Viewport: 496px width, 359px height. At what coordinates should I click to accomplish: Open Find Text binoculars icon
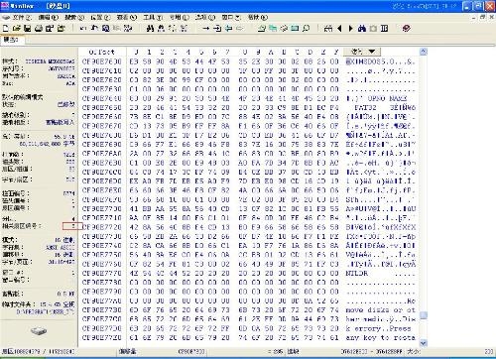[150, 29]
